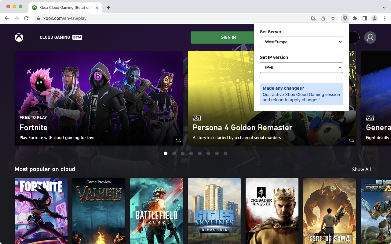Toggle the Chrome side panel icon
Image resolution: width=391 pixels, height=244 pixels.
pyautogui.click(x=364, y=18)
